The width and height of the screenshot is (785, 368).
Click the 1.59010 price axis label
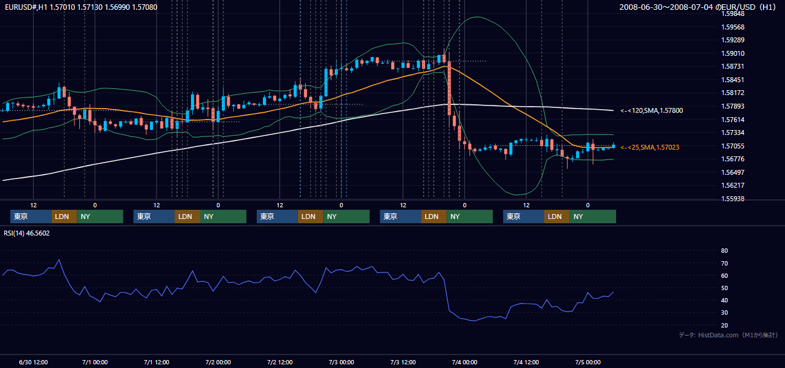733,53
